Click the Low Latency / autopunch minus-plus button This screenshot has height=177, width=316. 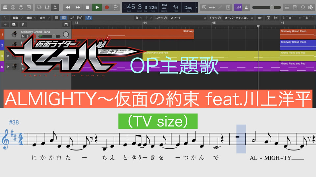coord(212,8)
